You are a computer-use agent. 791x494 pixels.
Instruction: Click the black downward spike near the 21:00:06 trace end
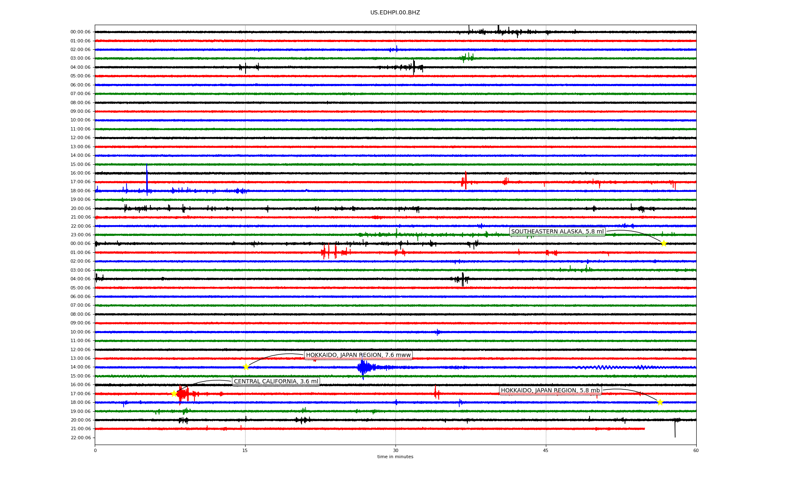click(x=675, y=429)
